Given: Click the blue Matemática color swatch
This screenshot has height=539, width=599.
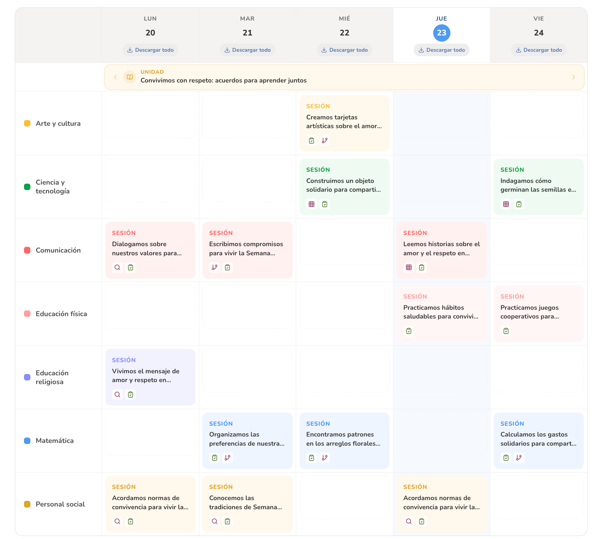Looking at the screenshot, I should (27, 441).
